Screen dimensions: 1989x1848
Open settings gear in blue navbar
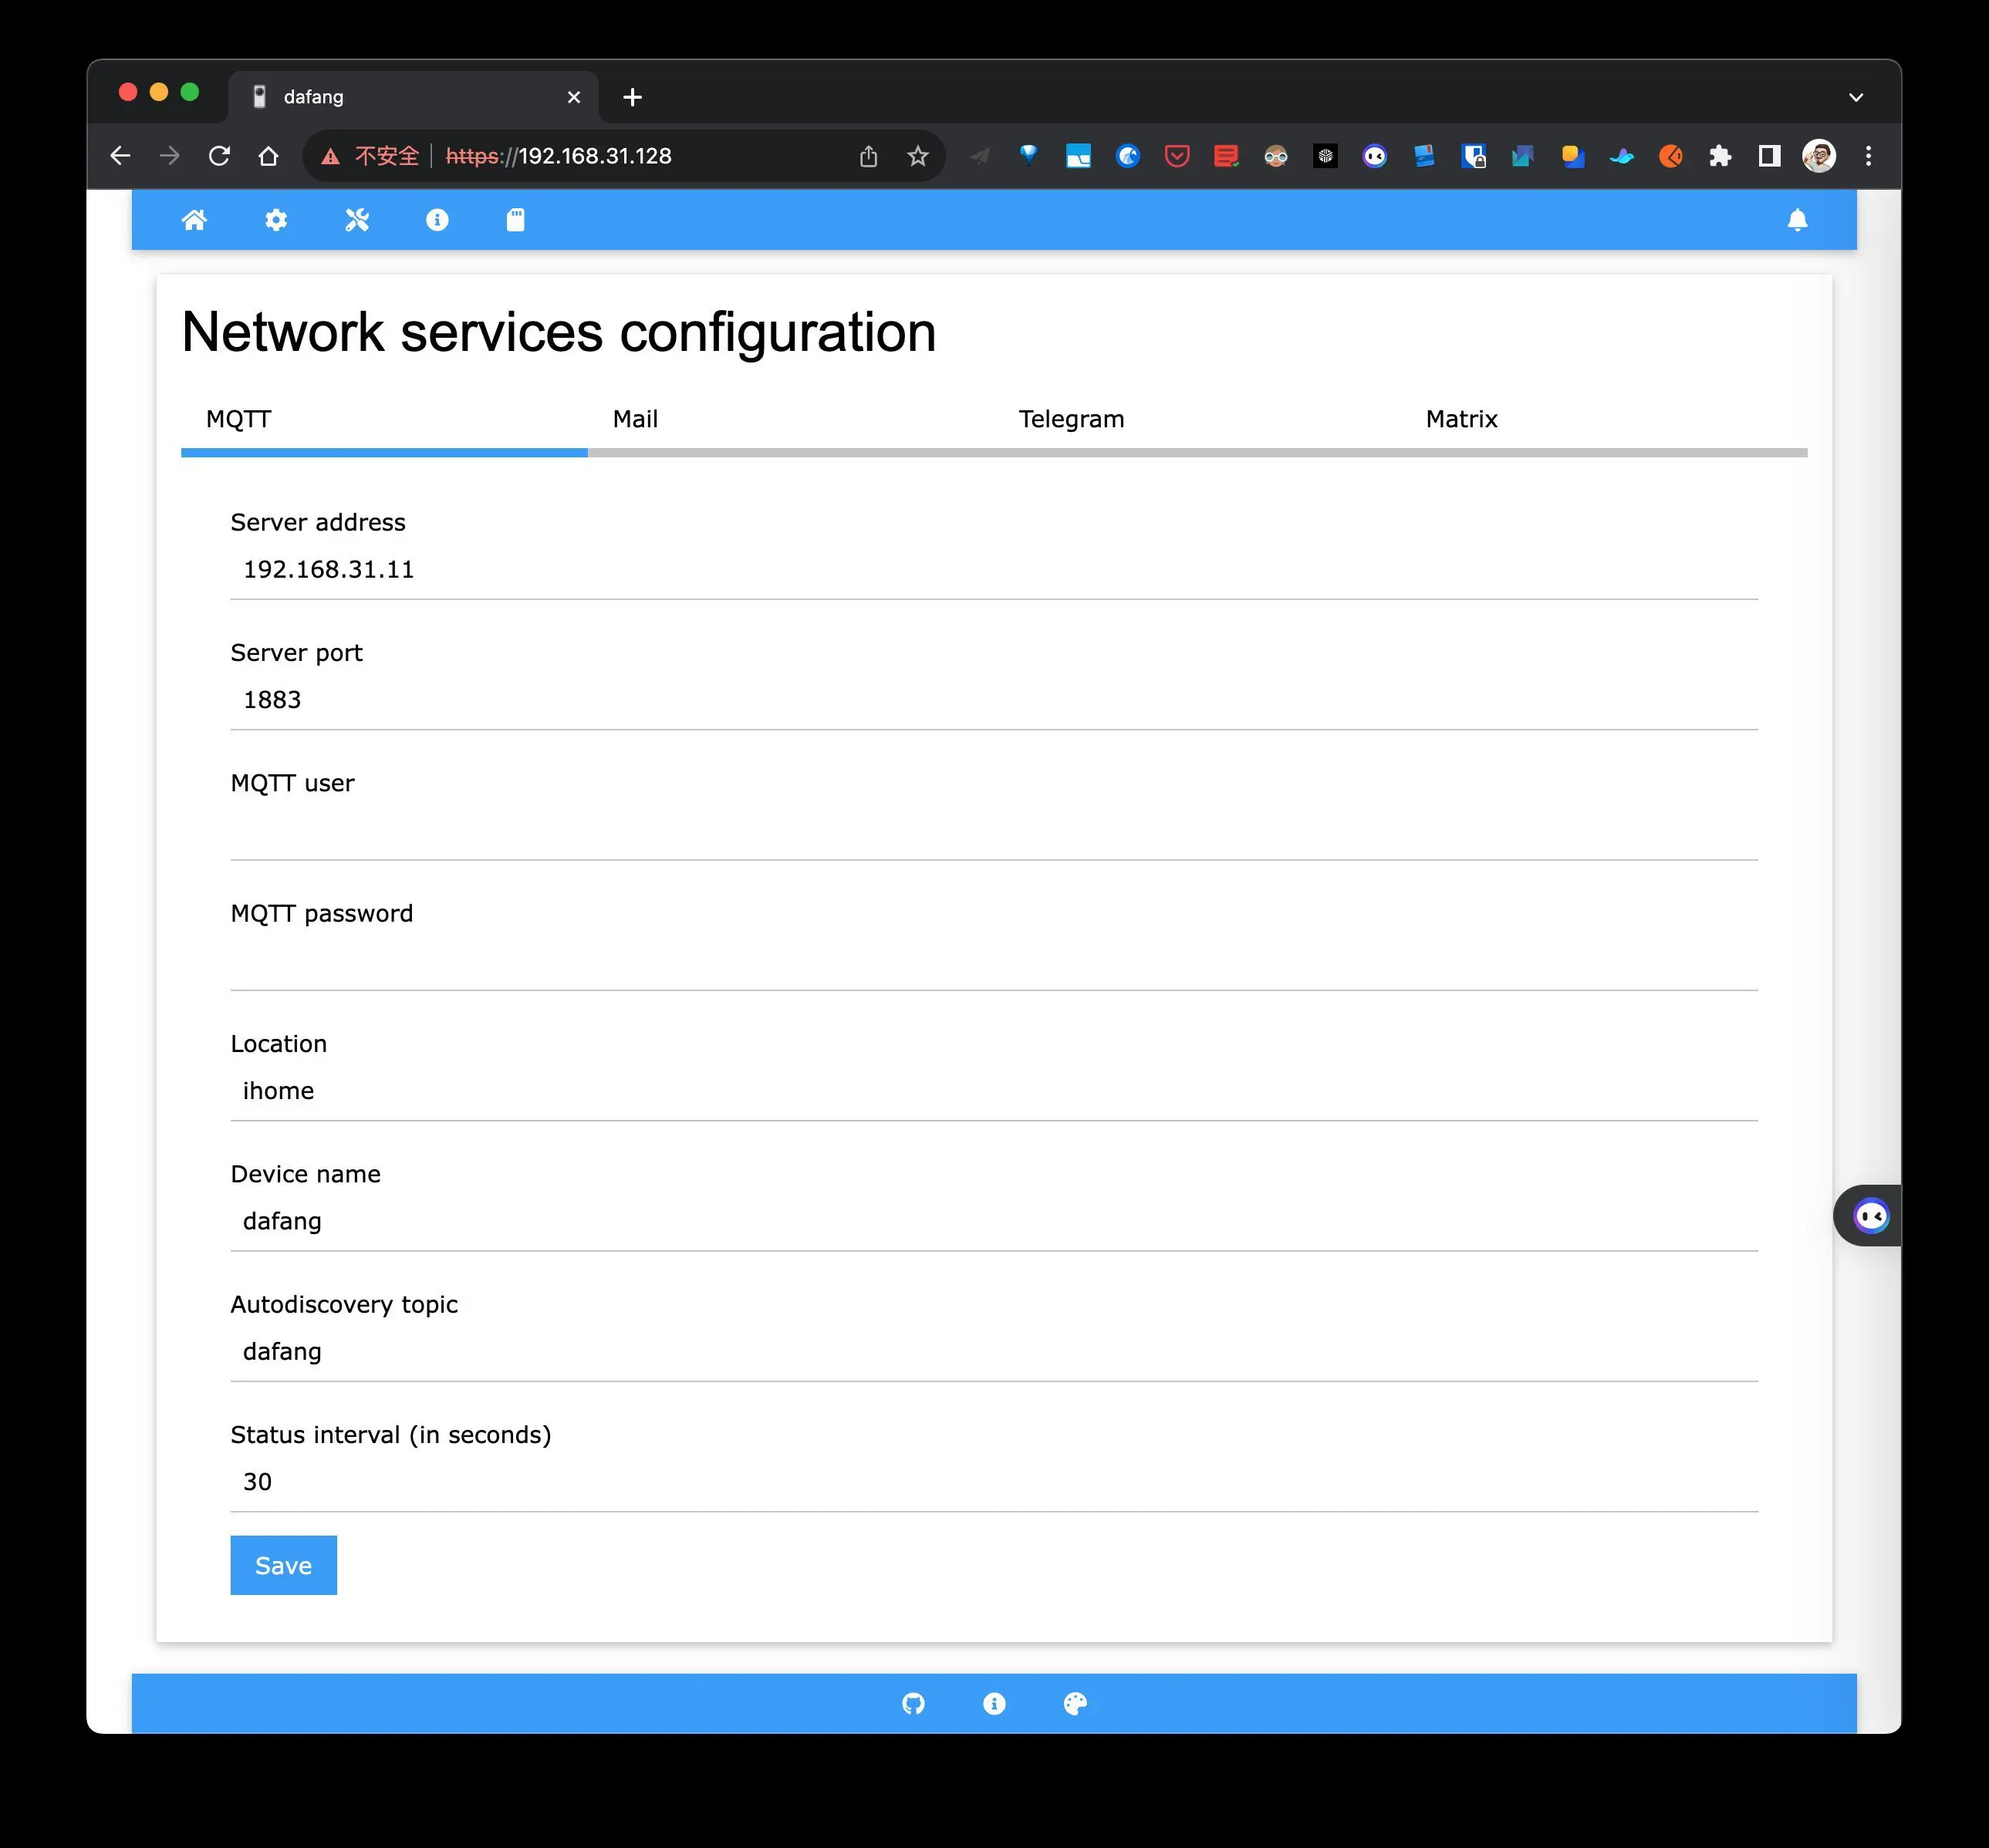click(276, 220)
